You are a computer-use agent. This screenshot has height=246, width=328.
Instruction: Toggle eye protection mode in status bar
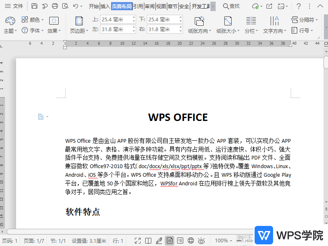[201, 241]
